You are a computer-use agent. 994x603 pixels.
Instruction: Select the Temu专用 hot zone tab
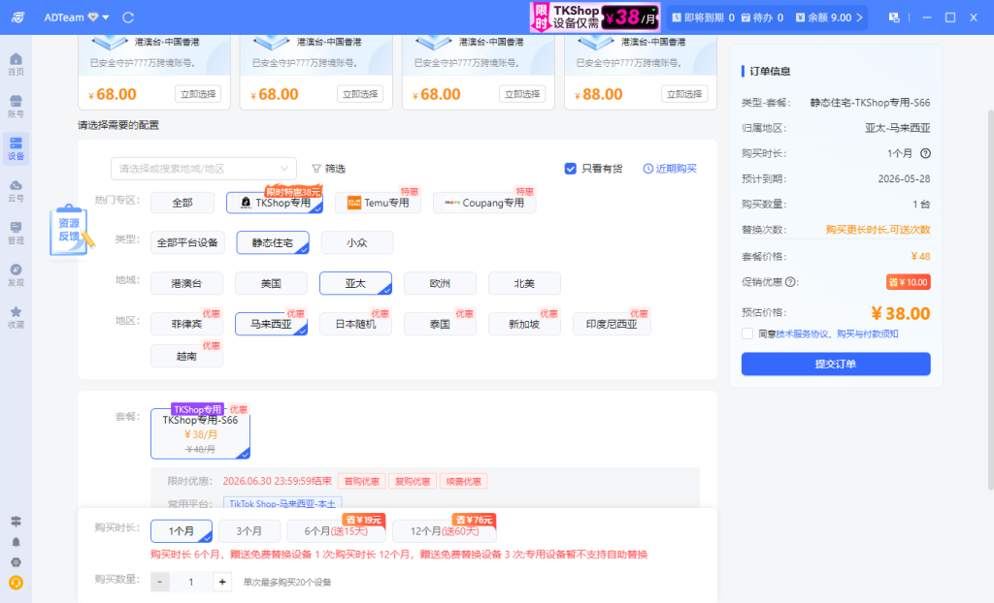[378, 203]
